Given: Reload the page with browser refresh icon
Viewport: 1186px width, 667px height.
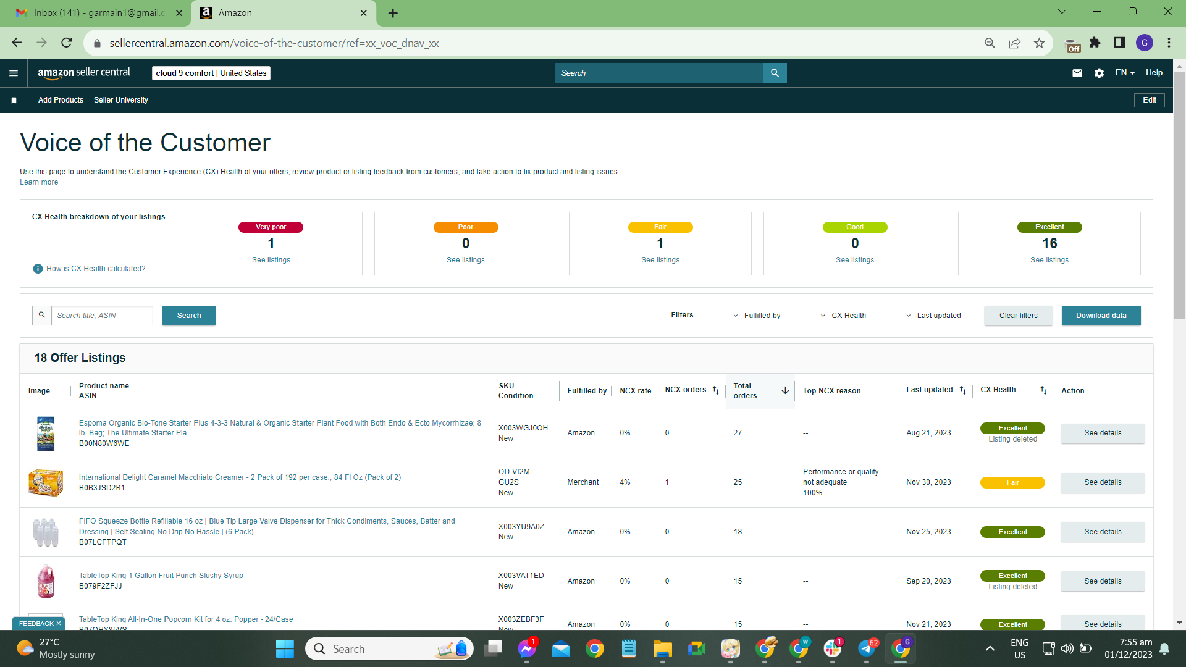Looking at the screenshot, I should coord(67,43).
